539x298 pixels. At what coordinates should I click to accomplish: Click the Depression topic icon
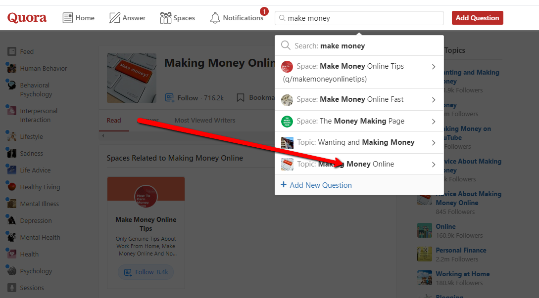click(12, 220)
